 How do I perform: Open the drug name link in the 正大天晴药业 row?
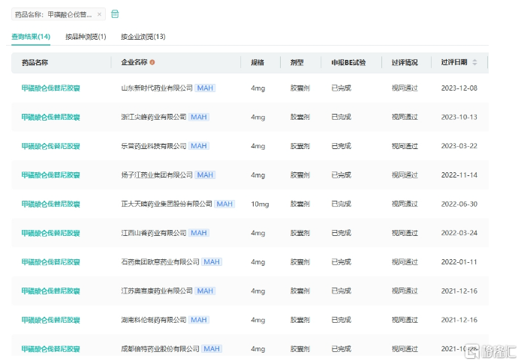[51, 204]
